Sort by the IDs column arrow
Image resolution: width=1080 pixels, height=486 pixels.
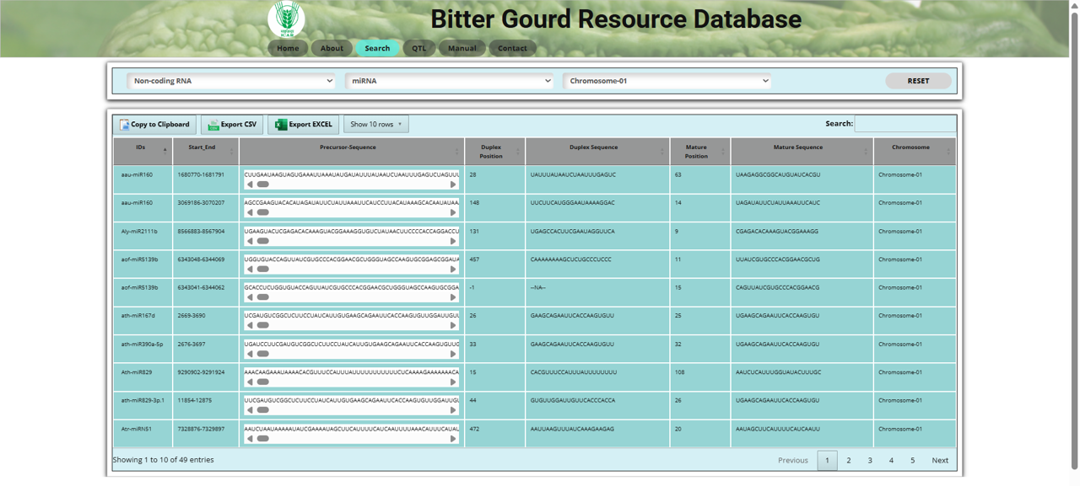pos(165,151)
